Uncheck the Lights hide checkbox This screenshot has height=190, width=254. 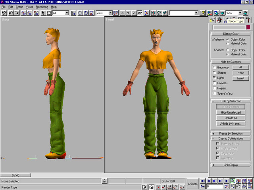[214, 78]
